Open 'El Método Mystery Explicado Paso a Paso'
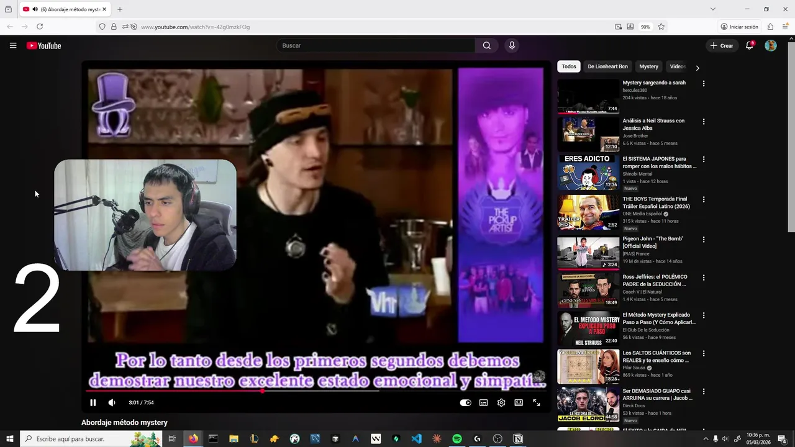 (659, 318)
